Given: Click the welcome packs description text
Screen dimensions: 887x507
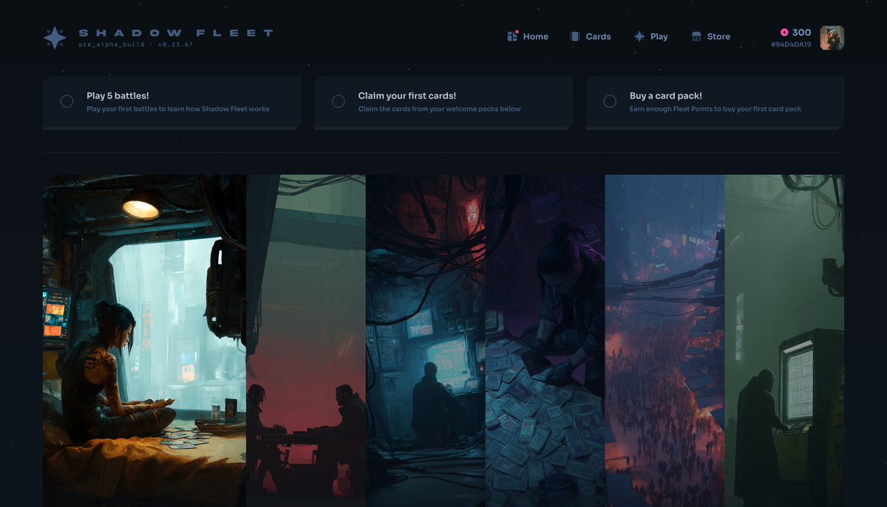Looking at the screenshot, I should (x=440, y=109).
